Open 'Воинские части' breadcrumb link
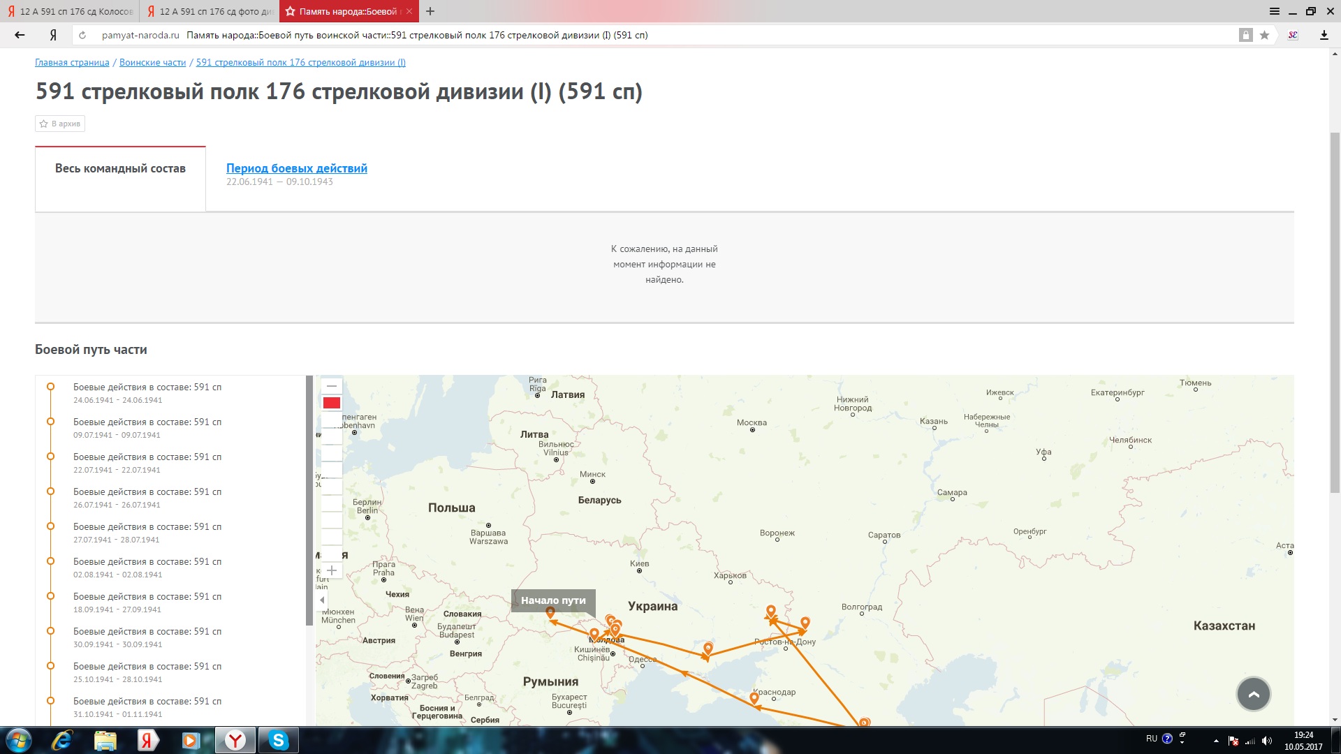 152,62
